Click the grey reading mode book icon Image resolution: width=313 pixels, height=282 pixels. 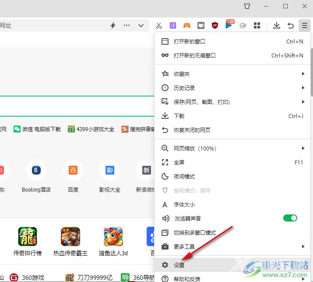pos(201,25)
